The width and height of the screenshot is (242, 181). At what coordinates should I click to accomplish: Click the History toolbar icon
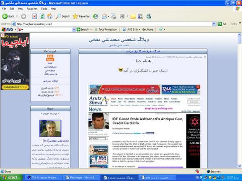coord(96,16)
